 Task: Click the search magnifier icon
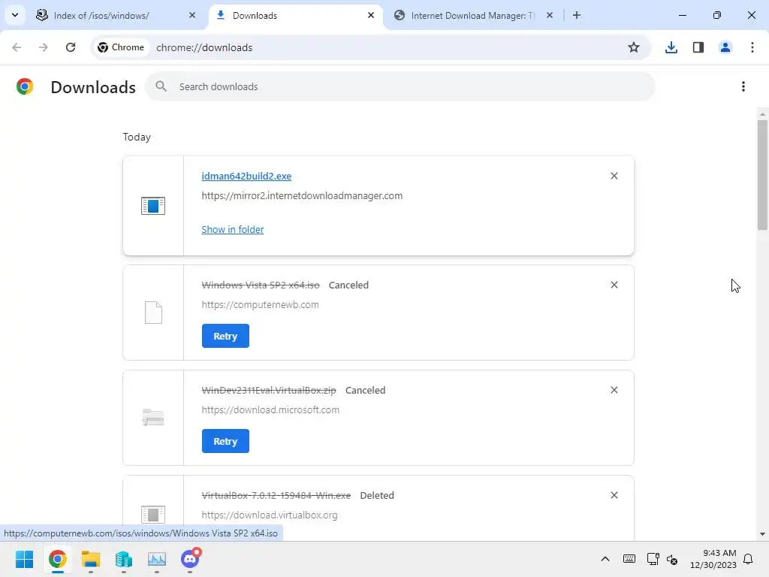point(161,86)
